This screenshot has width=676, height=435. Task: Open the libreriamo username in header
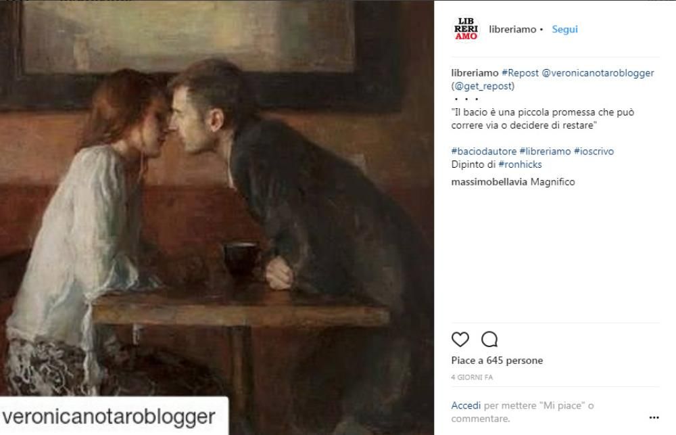(x=512, y=29)
